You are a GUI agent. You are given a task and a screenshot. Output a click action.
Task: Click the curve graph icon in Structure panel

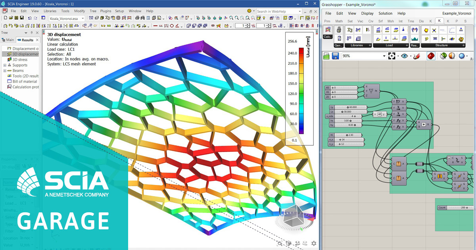(452, 30)
